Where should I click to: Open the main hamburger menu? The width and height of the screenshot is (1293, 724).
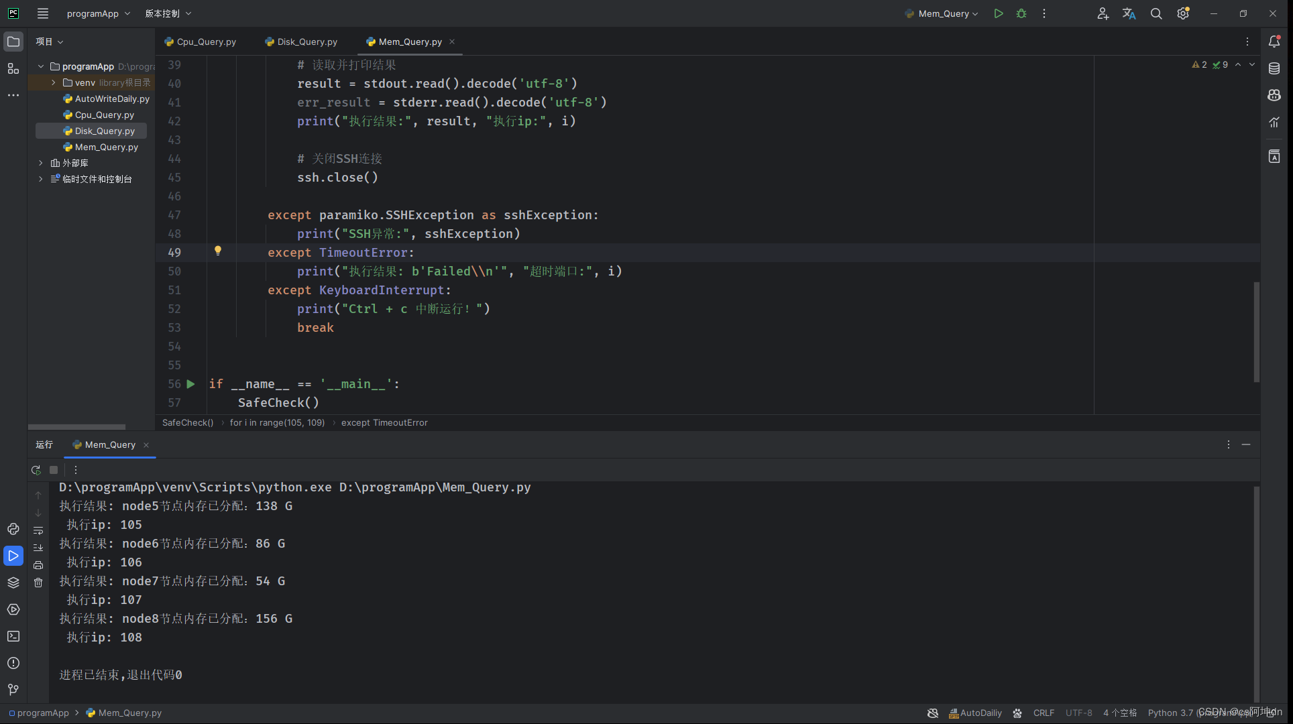[x=43, y=13]
